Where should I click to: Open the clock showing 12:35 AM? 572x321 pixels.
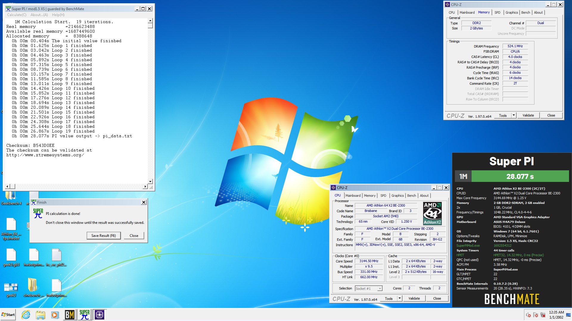tap(556, 314)
